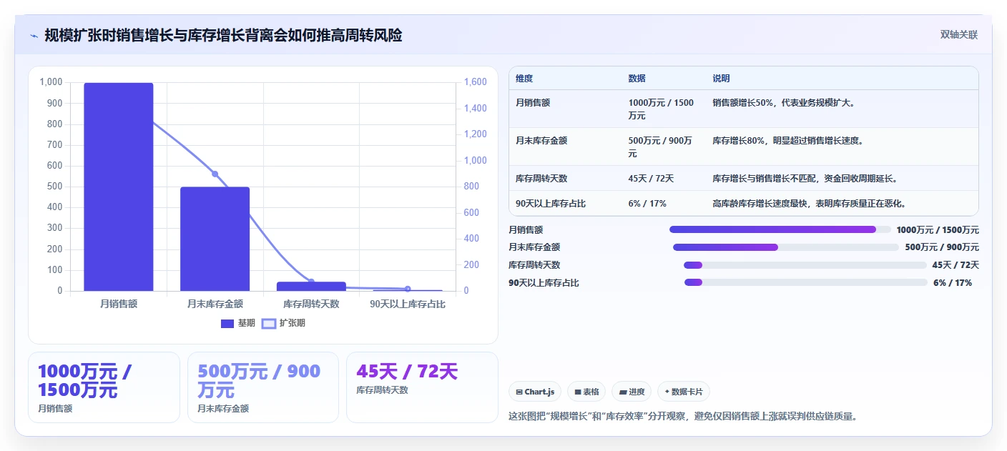Click the 90天以上库存占比 progress bar
The height and width of the screenshot is (451, 1007).
click(x=806, y=282)
